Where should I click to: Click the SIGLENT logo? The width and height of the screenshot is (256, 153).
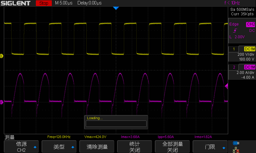tap(15, 3)
